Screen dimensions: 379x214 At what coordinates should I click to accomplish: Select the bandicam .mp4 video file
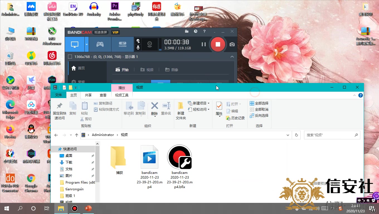click(150, 167)
